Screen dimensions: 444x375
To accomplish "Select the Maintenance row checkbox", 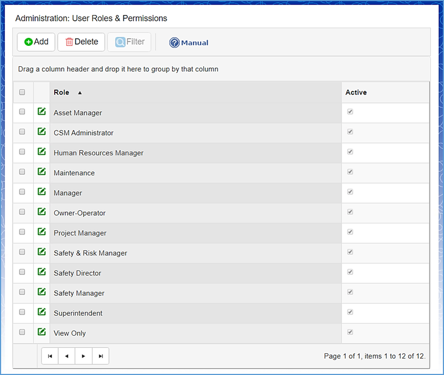I will point(22,172).
